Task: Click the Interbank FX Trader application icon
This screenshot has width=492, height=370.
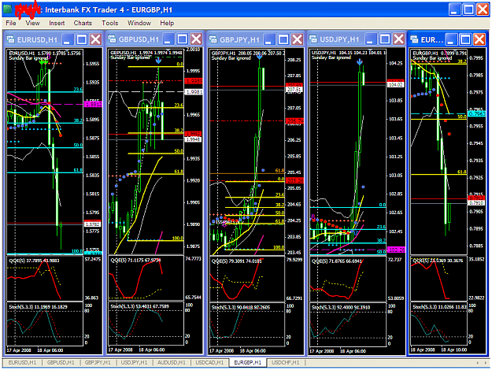Action: tap(8, 9)
